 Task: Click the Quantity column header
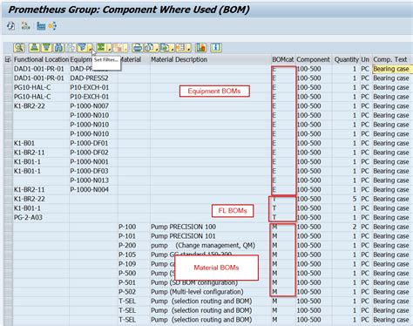tap(347, 59)
